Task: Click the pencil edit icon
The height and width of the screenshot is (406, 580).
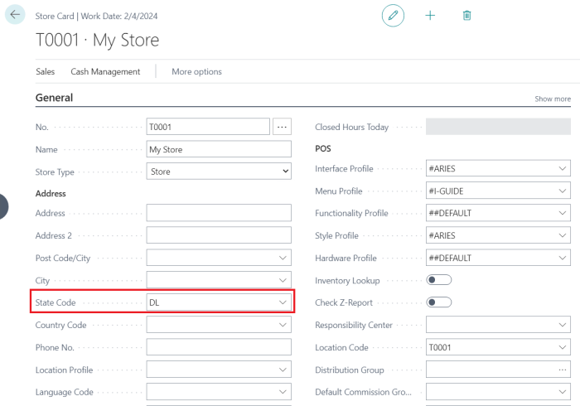Action: click(393, 16)
